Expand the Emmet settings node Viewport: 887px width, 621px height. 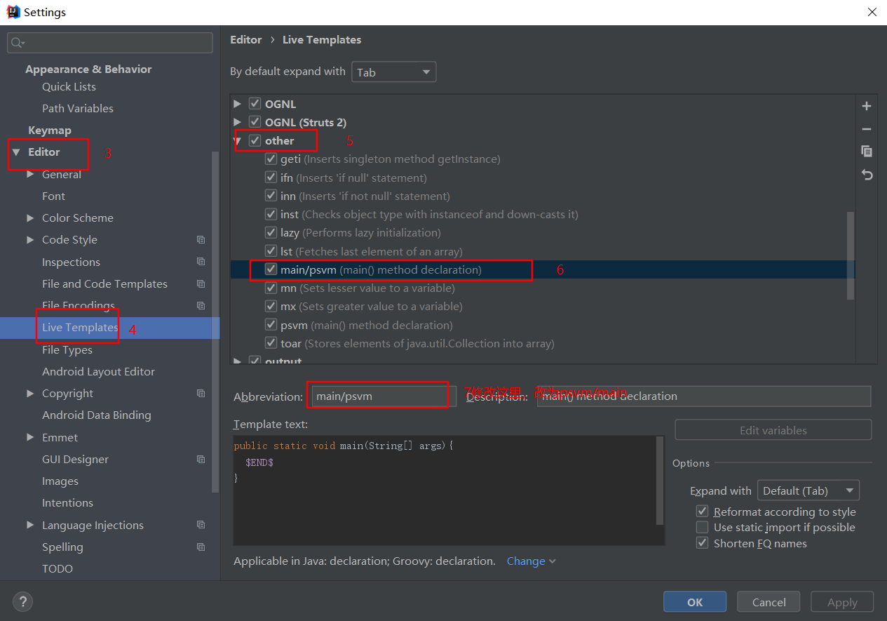[30, 437]
